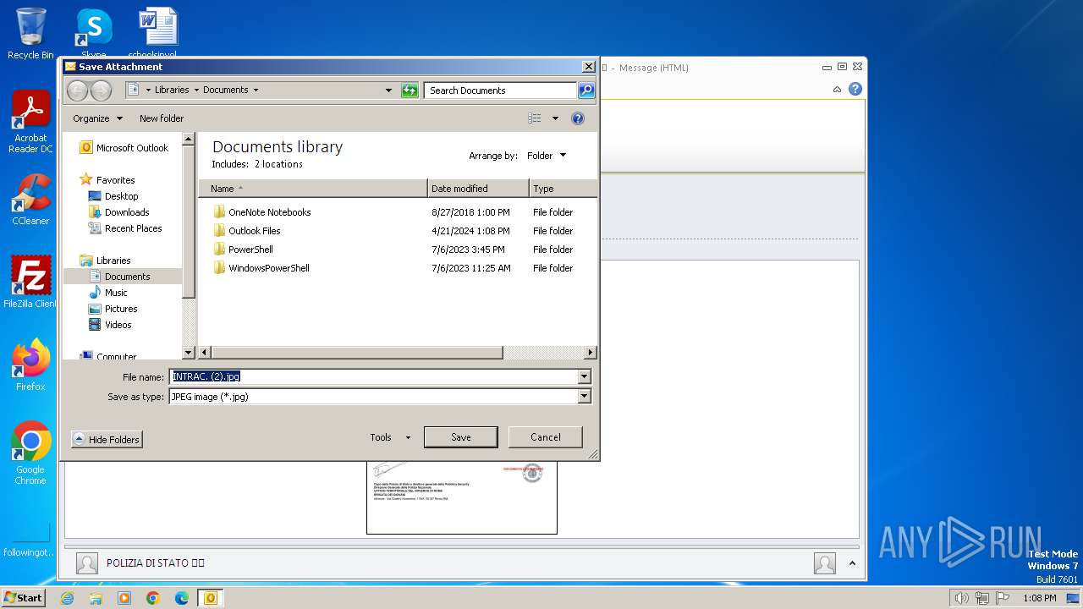The height and width of the screenshot is (609, 1083).
Task: Select OneNote Notebooks folder
Action: click(x=269, y=212)
